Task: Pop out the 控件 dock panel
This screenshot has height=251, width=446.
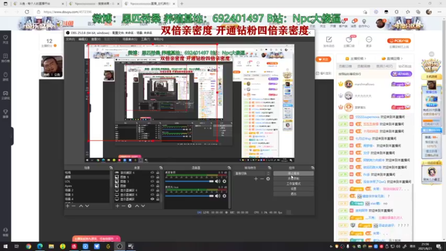Action: (312, 168)
